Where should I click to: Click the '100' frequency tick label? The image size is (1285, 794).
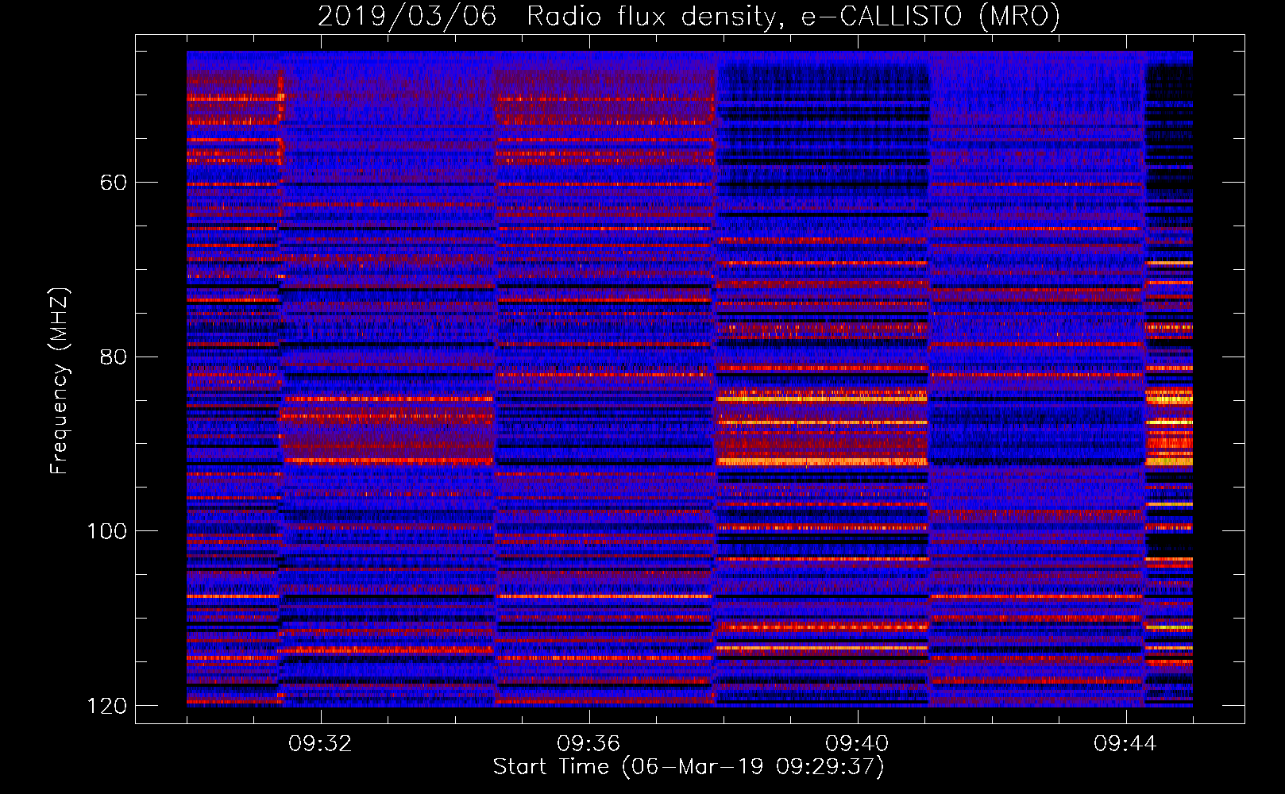tap(107, 531)
